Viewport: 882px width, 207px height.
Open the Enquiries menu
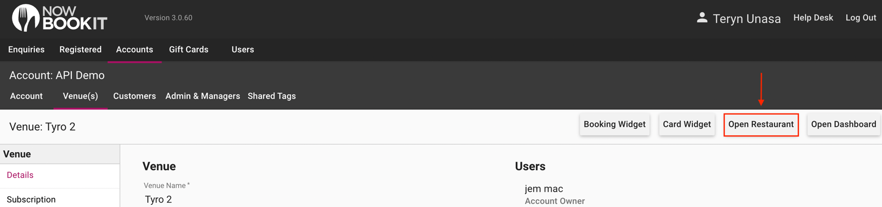pos(26,50)
